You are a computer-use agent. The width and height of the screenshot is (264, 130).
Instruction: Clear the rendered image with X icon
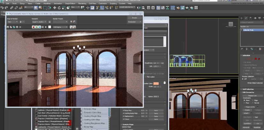pos(20,27)
